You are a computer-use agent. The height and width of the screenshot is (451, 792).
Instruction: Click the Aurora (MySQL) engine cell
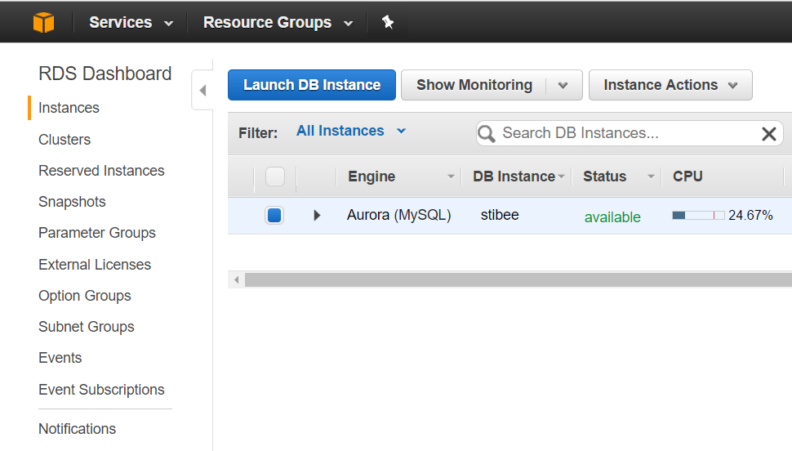tap(399, 215)
